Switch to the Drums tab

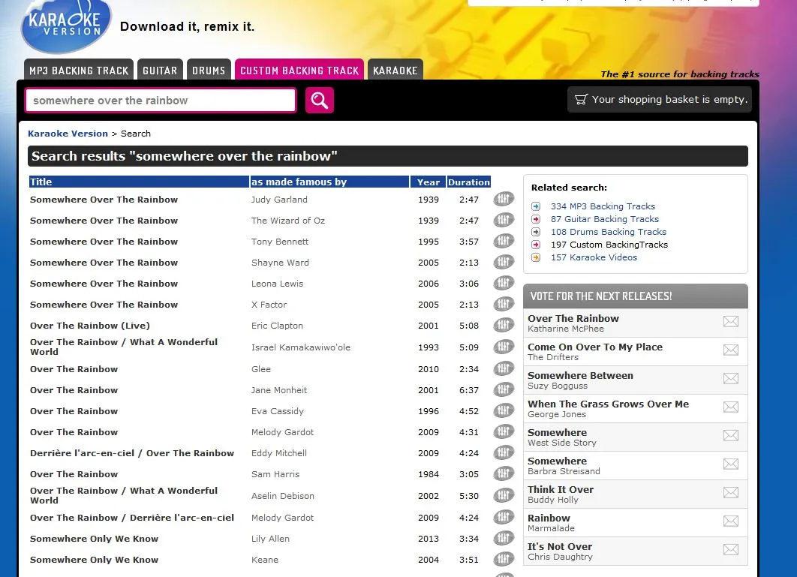(x=209, y=70)
